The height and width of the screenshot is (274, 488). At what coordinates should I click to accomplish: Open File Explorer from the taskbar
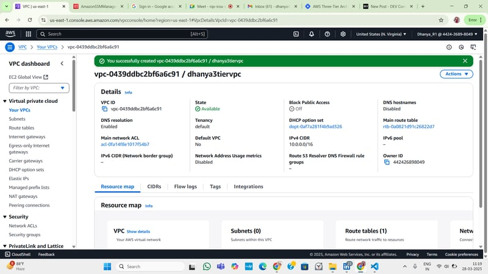332,267
